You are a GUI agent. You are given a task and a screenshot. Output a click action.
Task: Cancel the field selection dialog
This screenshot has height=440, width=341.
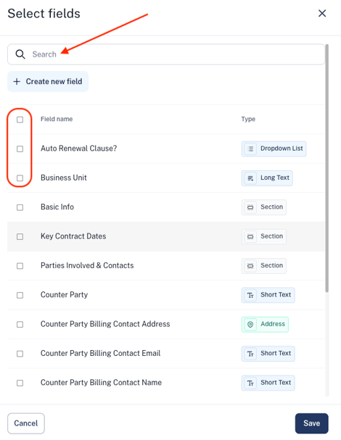[x=26, y=423]
